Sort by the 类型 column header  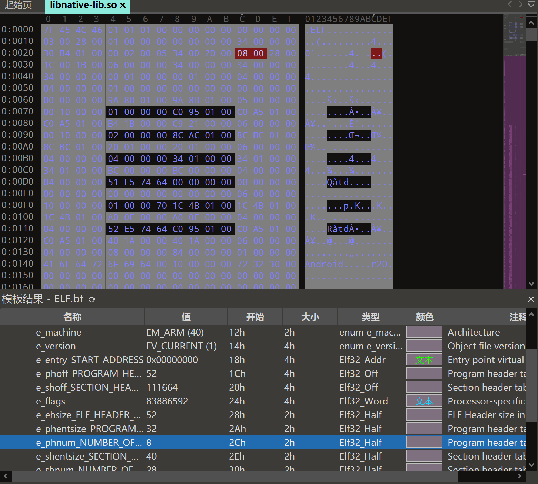pos(370,317)
